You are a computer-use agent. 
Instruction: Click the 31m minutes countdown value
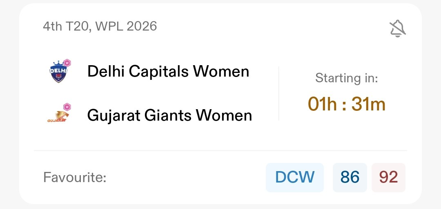point(368,104)
